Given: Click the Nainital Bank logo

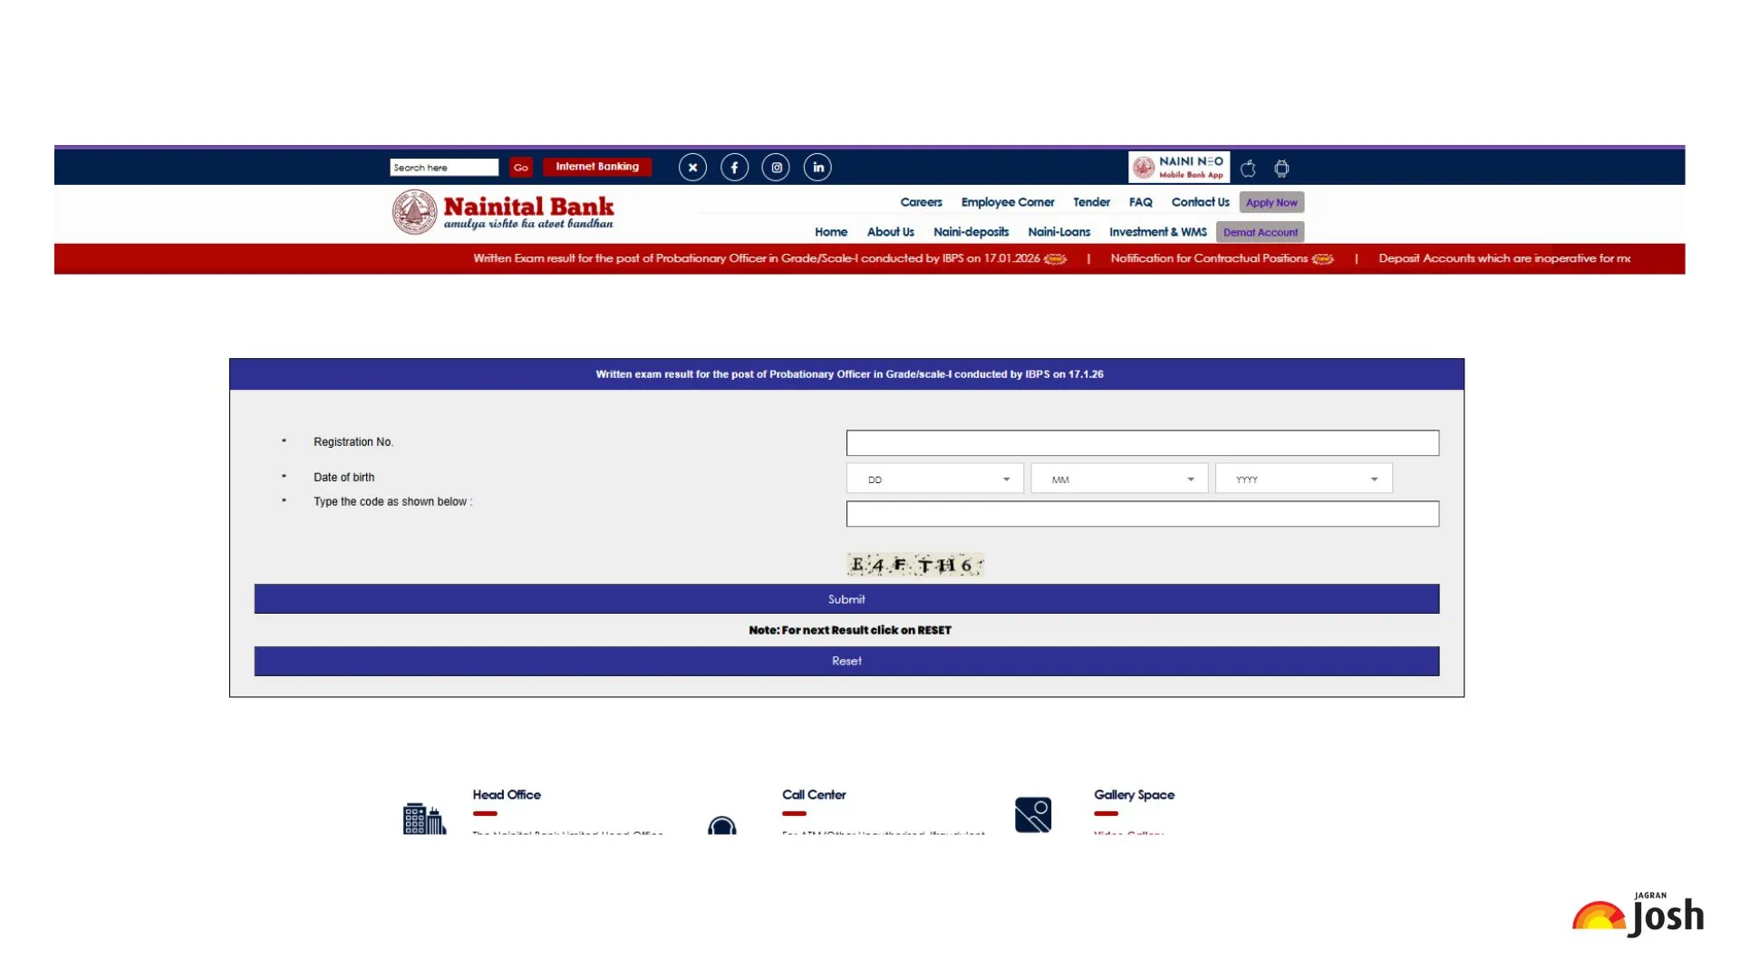Looking at the screenshot, I should [503, 212].
